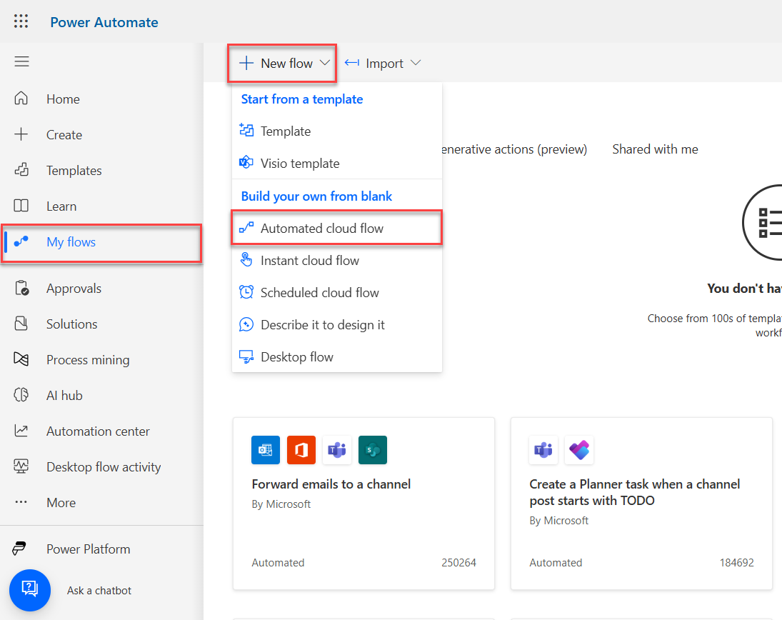Open Create a Planner task template card
Screen dimensions: 782x620
641,504
